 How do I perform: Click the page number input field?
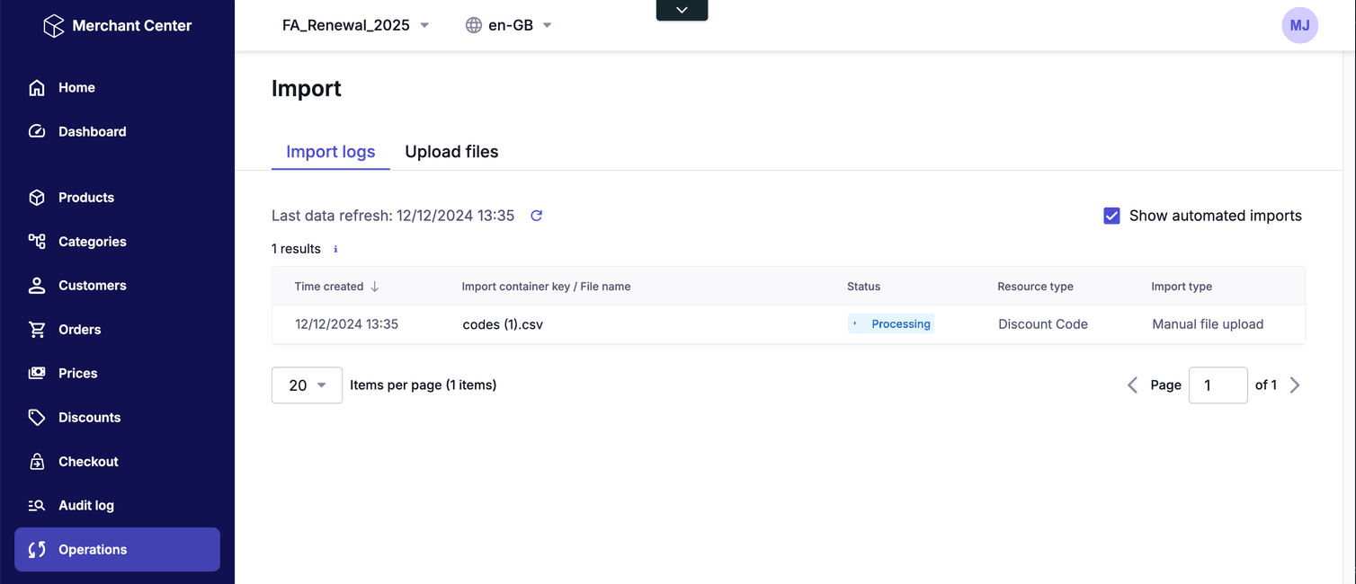tap(1218, 385)
